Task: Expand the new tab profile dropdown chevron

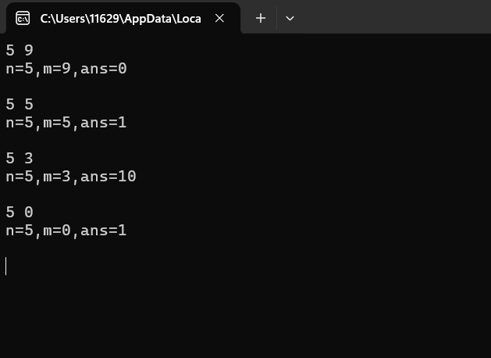Action: (x=290, y=18)
